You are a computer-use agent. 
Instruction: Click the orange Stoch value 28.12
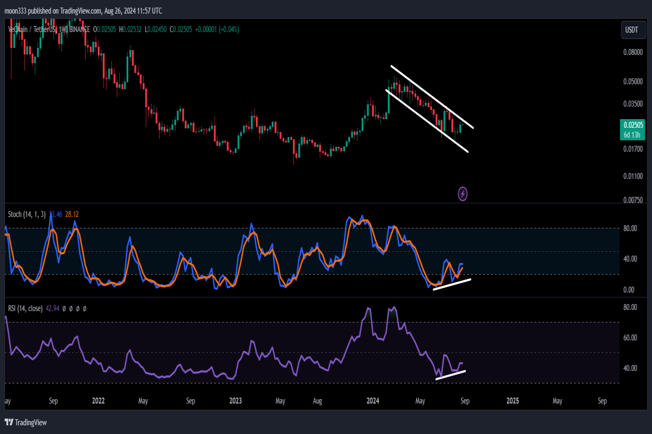(72, 214)
